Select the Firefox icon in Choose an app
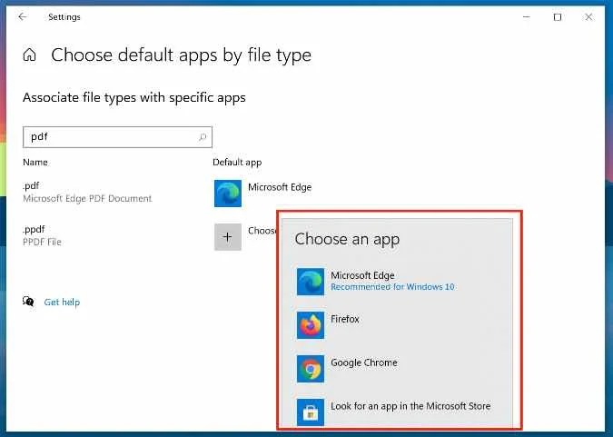Viewport: 613px width, 437px height. click(x=311, y=325)
